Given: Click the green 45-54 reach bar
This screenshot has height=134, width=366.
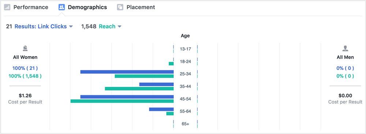Looking at the screenshot, I should [122, 101].
